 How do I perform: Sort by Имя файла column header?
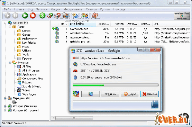[x=82, y=24]
